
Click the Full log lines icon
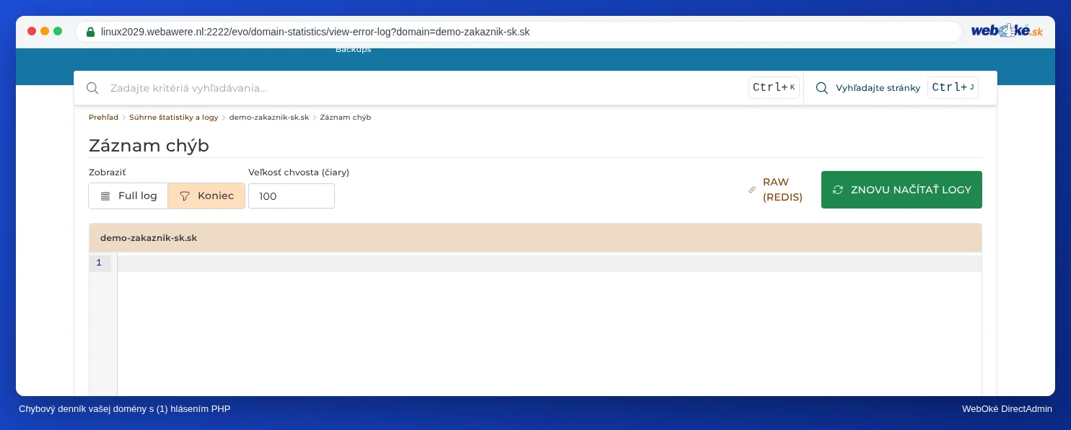[x=105, y=196]
